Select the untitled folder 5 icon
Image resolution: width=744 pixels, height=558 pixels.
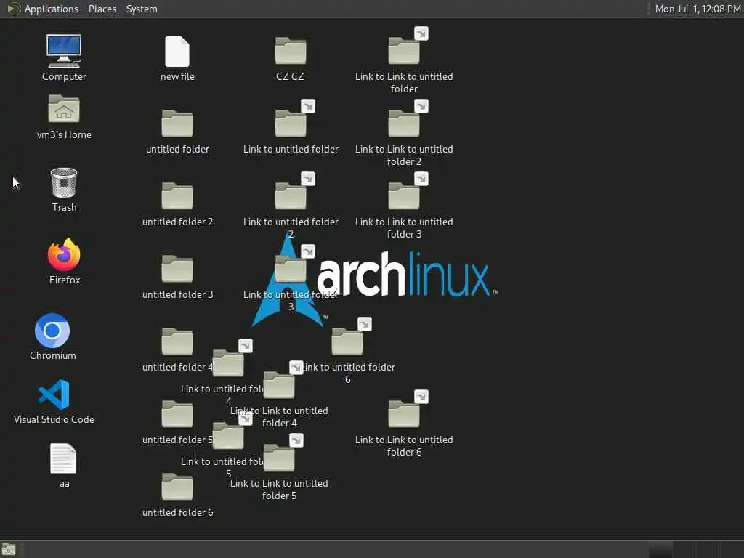(x=177, y=413)
